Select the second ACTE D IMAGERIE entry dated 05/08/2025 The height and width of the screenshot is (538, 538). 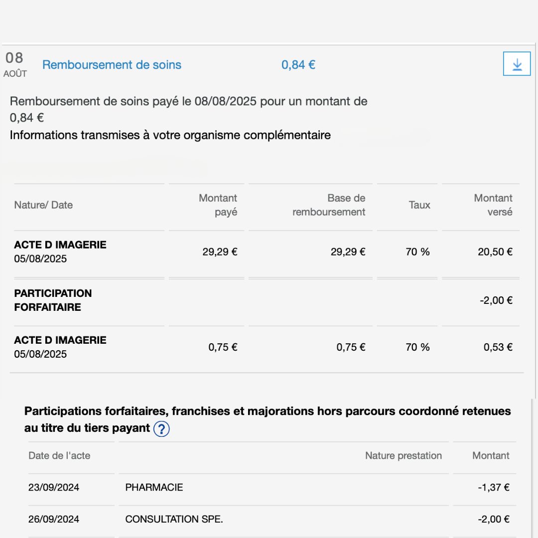59,347
